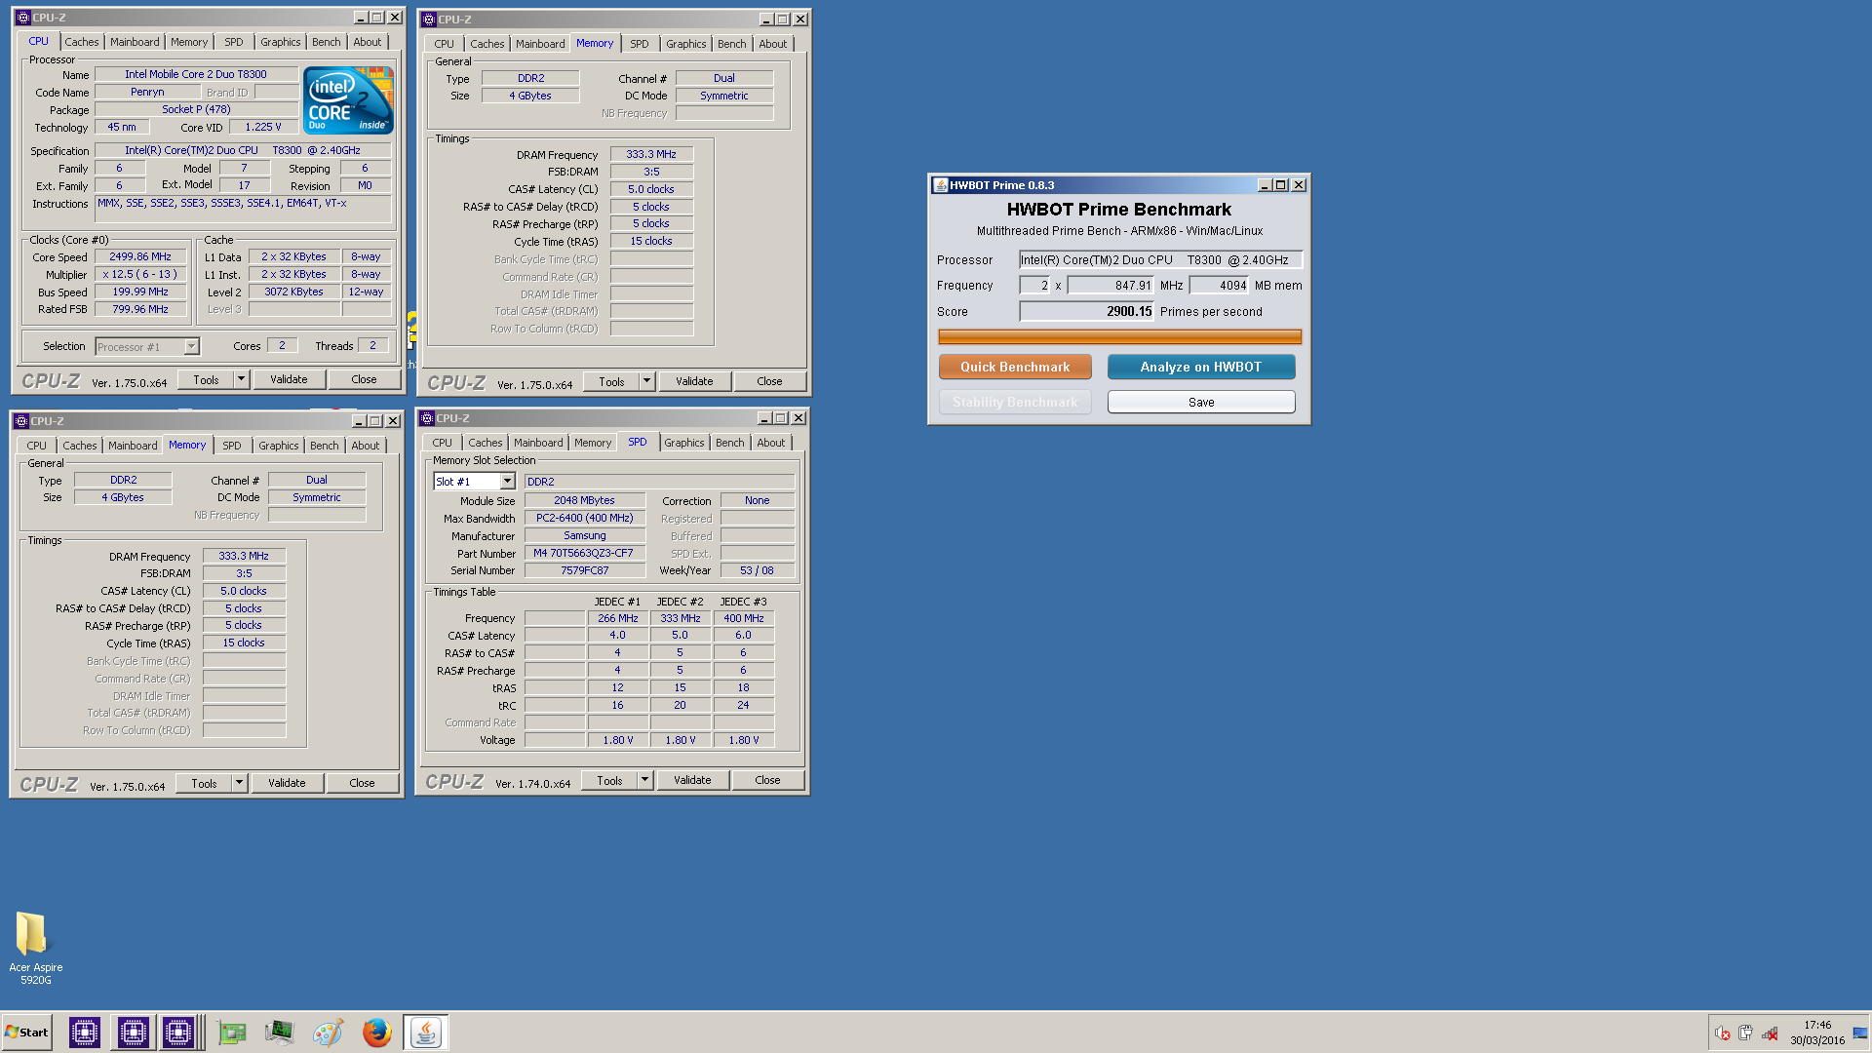The image size is (1872, 1053).
Task: Click the Show Desktop icon beside the clock
Action: 1859,1033
